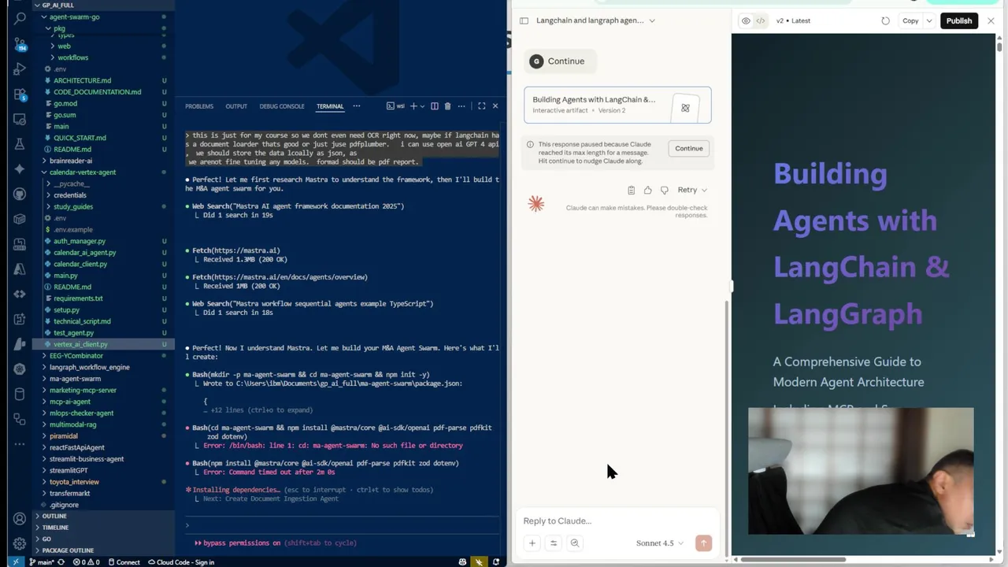Split the terminal panel
Image resolution: width=1008 pixels, height=567 pixels.
[x=434, y=106]
